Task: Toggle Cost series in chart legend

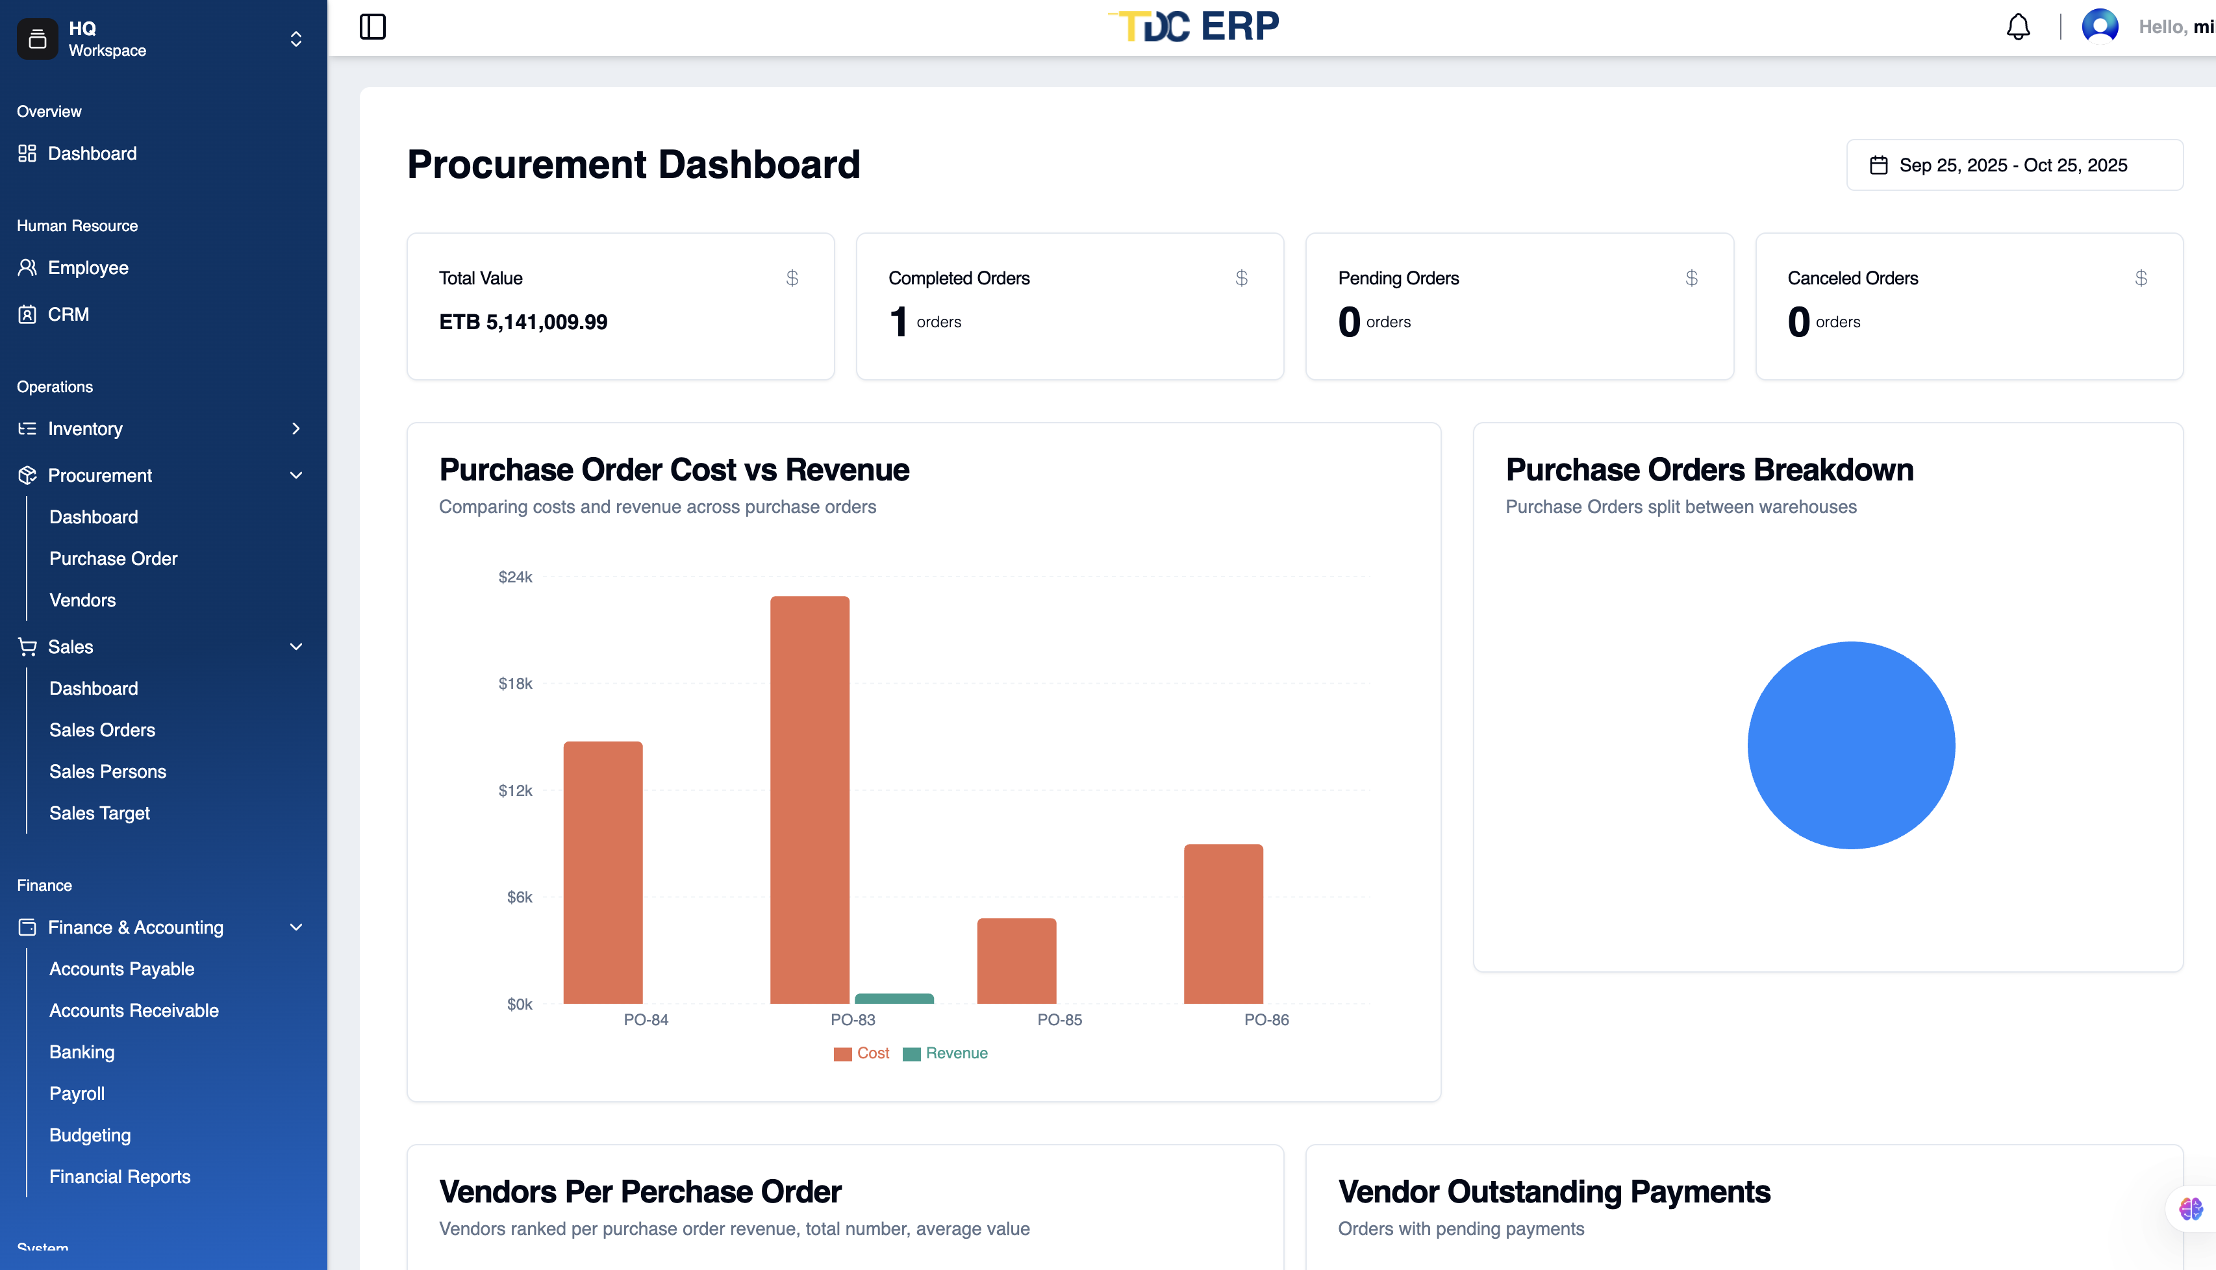Action: [861, 1054]
